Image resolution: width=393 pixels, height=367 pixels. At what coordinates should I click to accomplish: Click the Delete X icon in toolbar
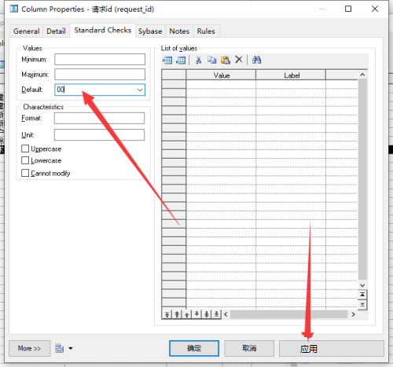(239, 60)
